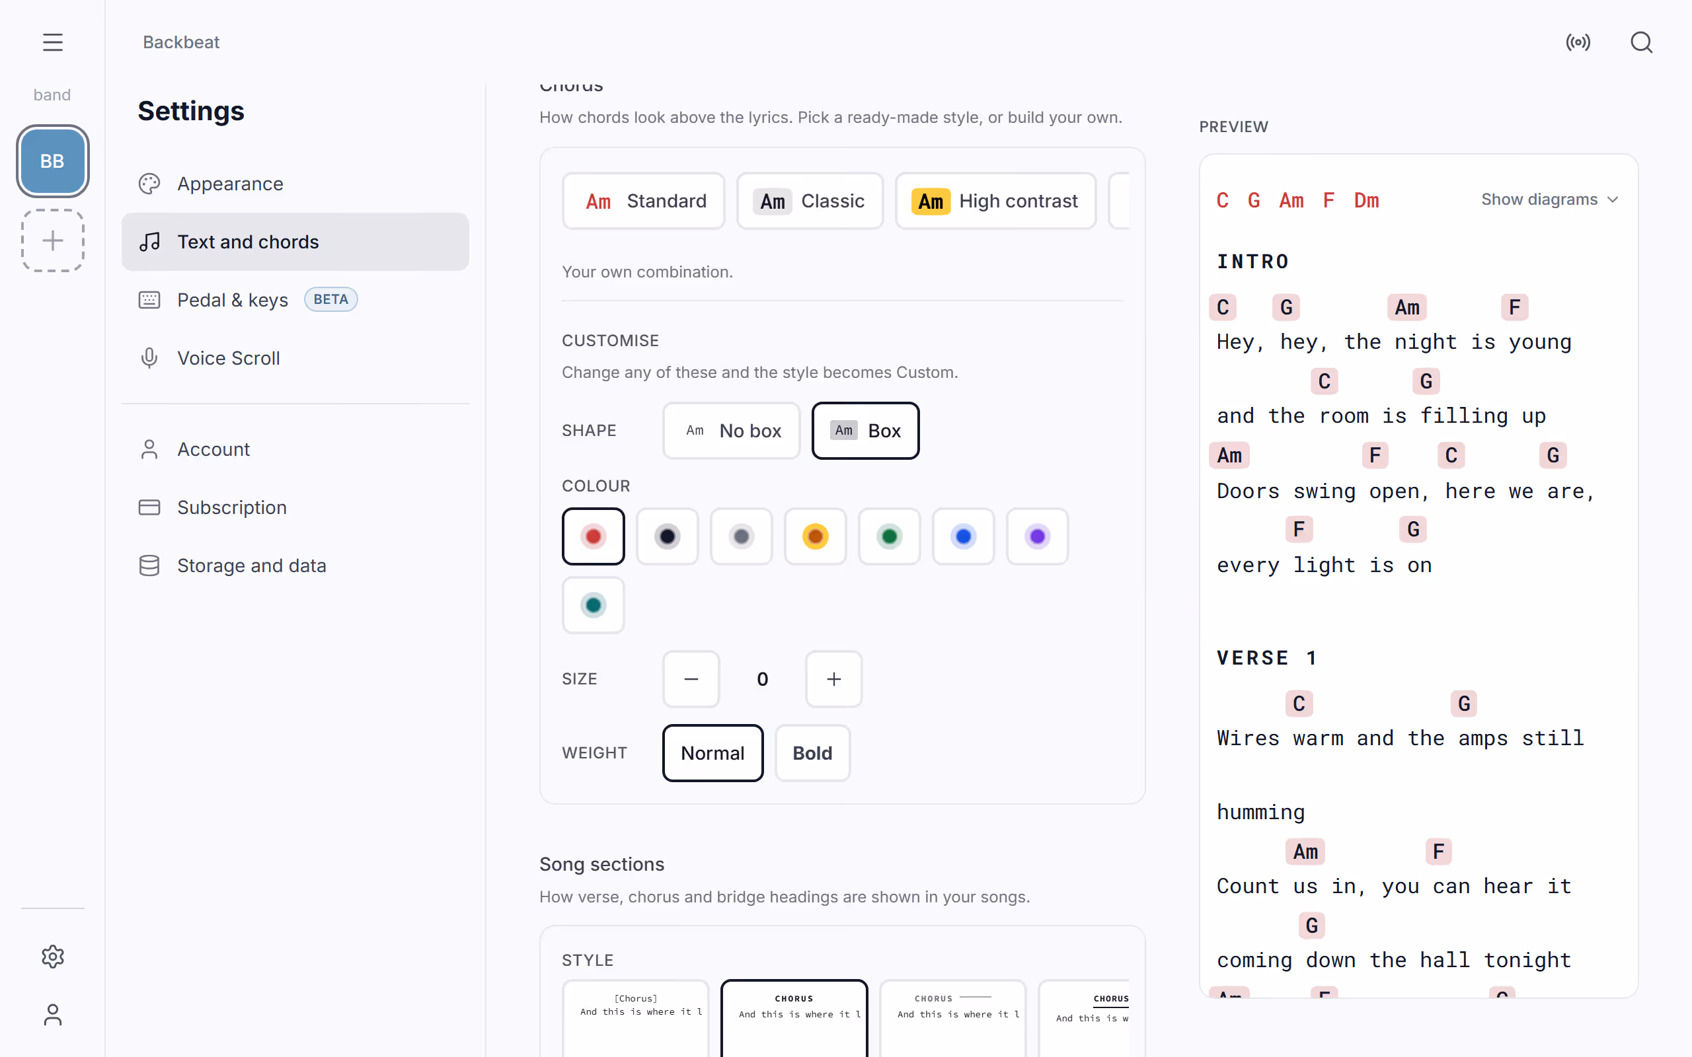
Task: Pick the green chord colour swatch
Action: click(x=890, y=536)
